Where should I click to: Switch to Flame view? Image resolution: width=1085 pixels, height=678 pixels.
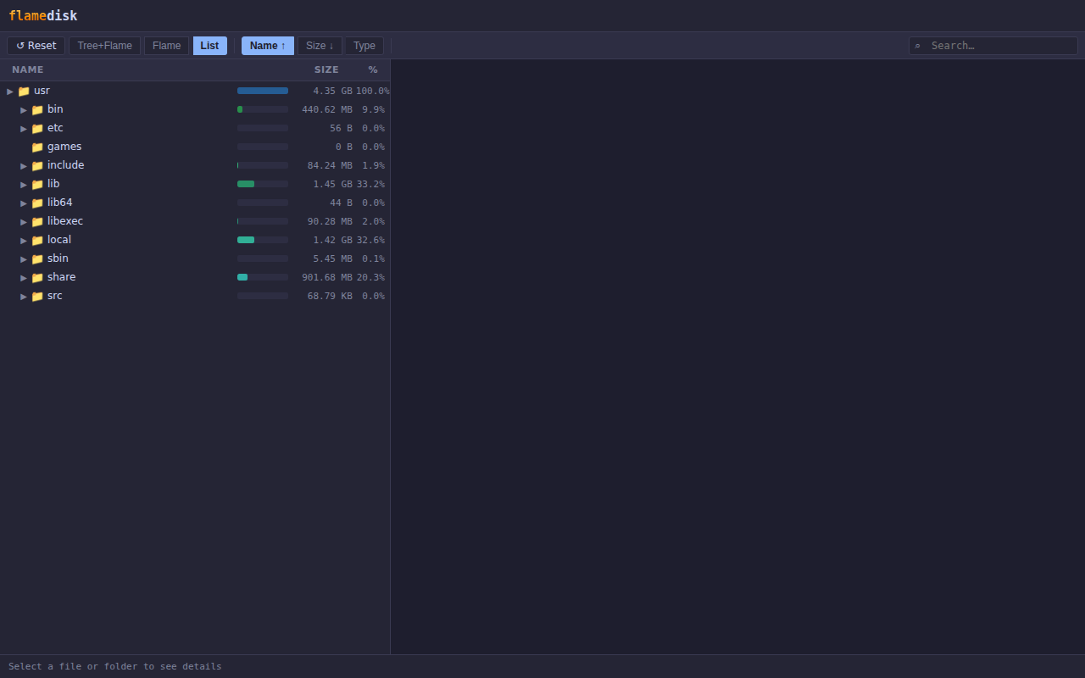(166, 46)
